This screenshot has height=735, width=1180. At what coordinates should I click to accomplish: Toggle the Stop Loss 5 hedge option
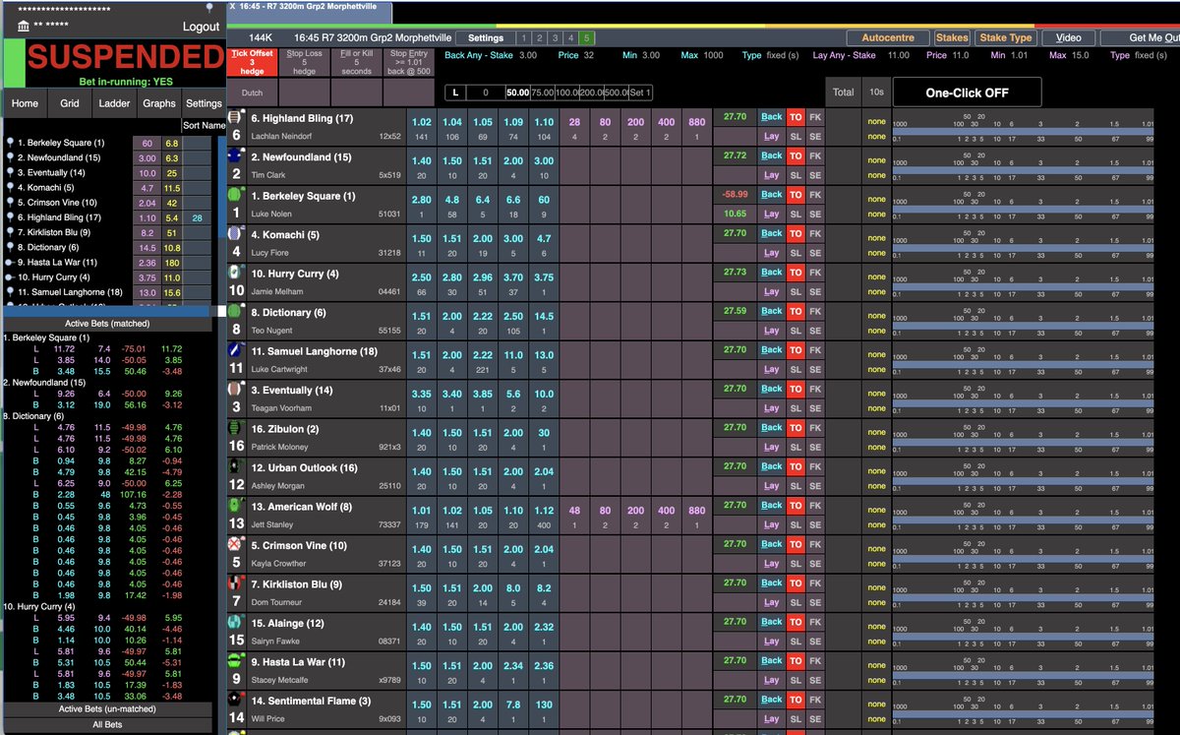pyautogui.click(x=304, y=63)
